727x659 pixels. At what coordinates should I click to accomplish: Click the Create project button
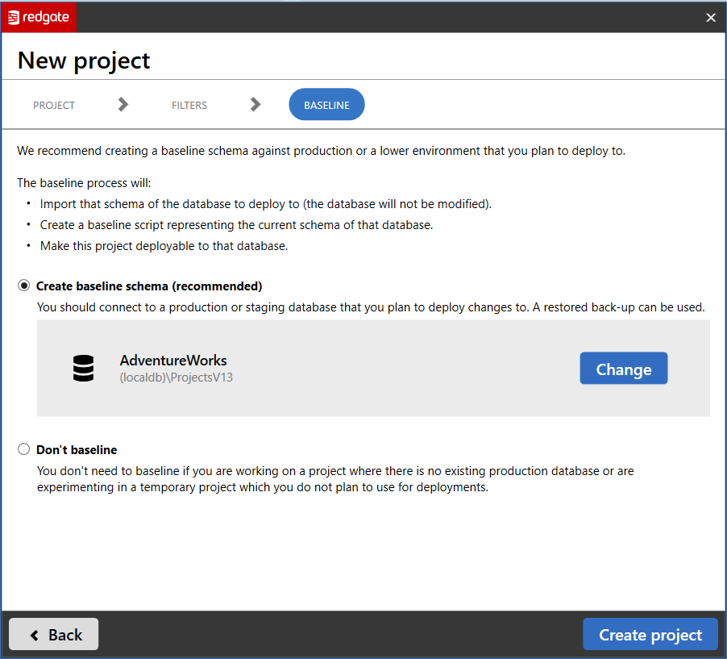[x=650, y=635]
